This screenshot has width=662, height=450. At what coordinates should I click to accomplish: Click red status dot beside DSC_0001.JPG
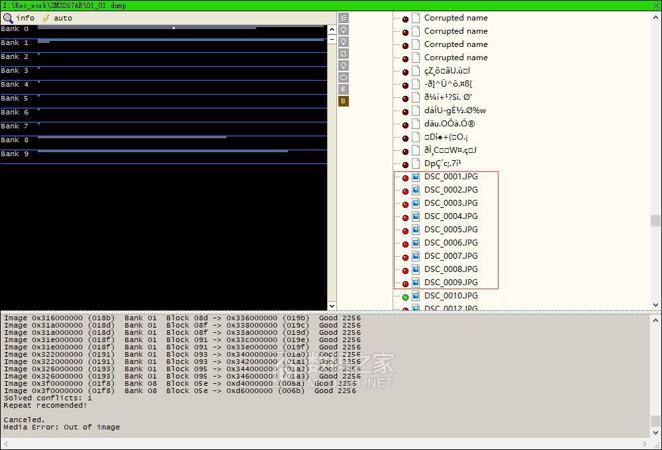point(405,178)
